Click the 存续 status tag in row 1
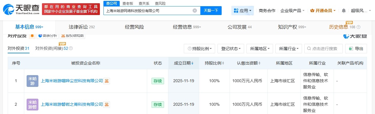 coord(158,81)
